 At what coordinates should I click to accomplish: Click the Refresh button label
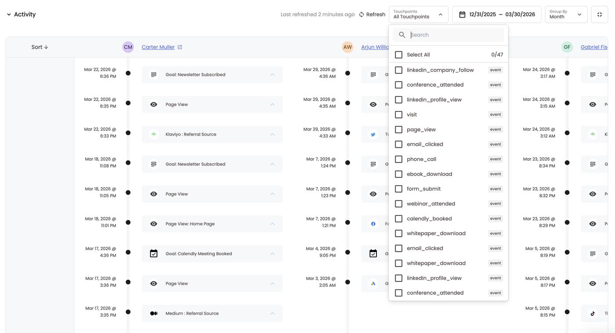376,14
